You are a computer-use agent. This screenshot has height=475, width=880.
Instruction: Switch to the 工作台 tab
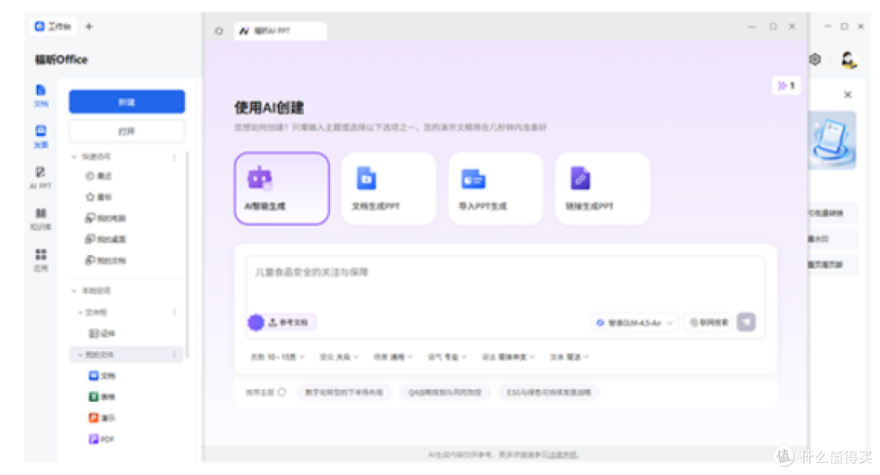(x=54, y=26)
